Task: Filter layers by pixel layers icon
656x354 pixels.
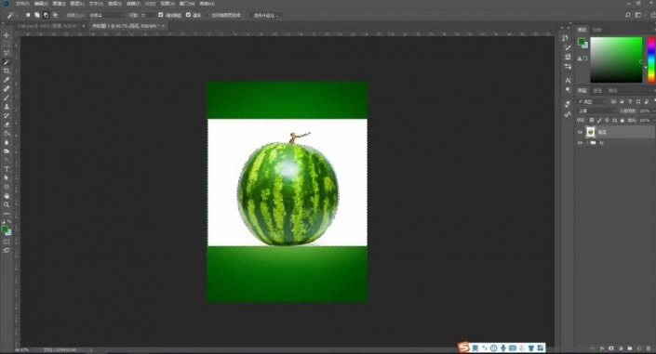Action: 613,101
